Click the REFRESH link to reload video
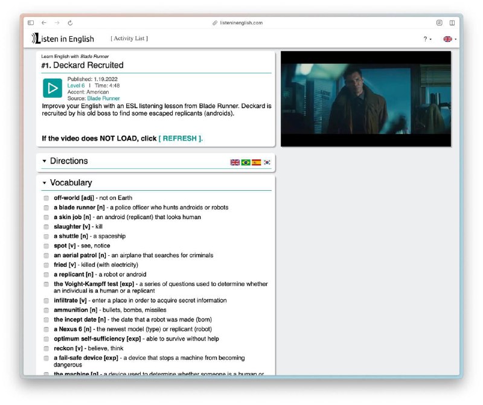Viewport: 483px width, 405px height. [x=181, y=138]
